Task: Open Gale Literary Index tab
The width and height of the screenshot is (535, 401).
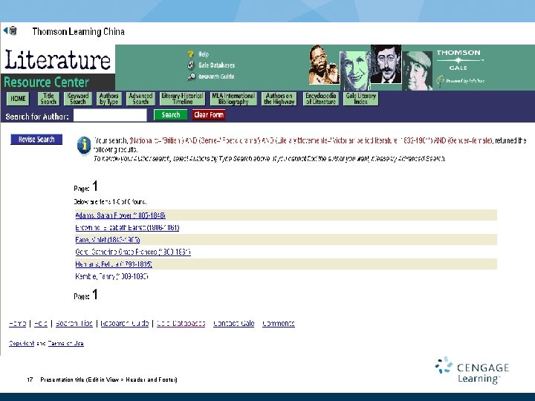Action: click(x=360, y=99)
